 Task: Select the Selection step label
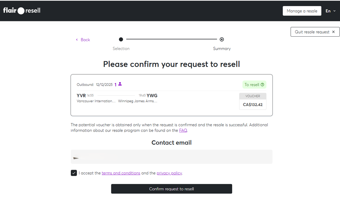[121, 49]
